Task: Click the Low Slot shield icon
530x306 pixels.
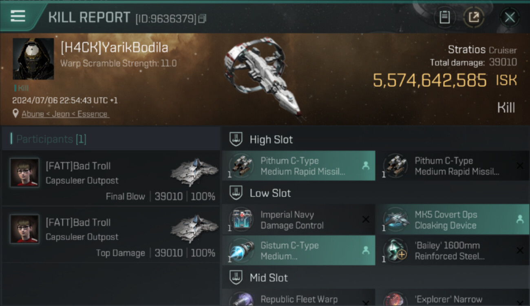Action: coord(236,193)
